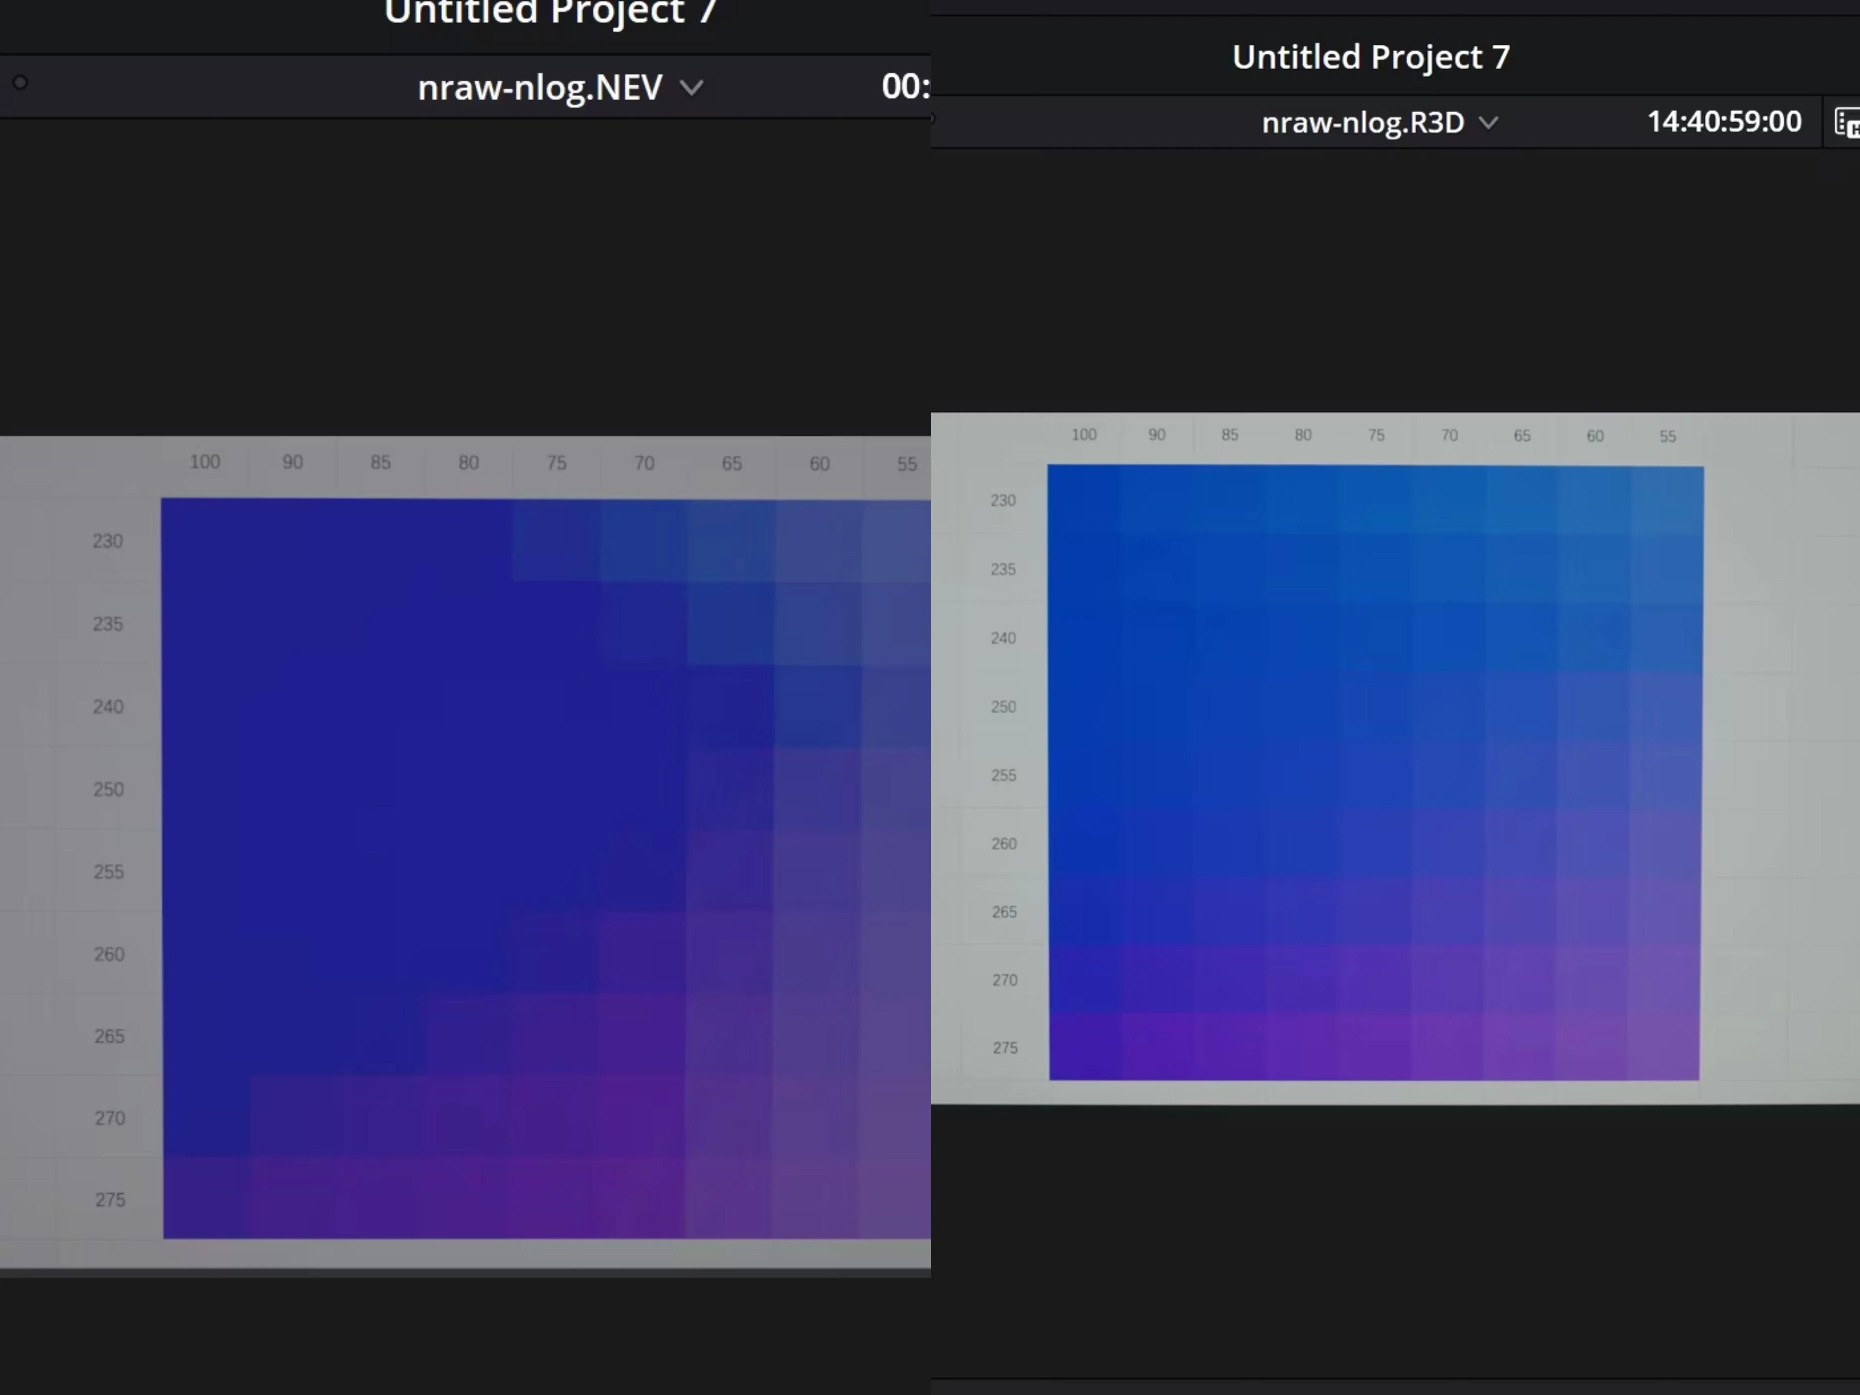This screenshot has width=1860, height=1395.
Task: Click the Untitled Project 7 title on the right
Action: pos(1370,57)
